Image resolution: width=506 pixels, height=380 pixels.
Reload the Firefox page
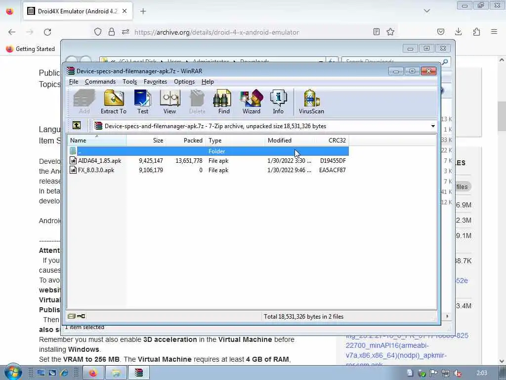47,32
